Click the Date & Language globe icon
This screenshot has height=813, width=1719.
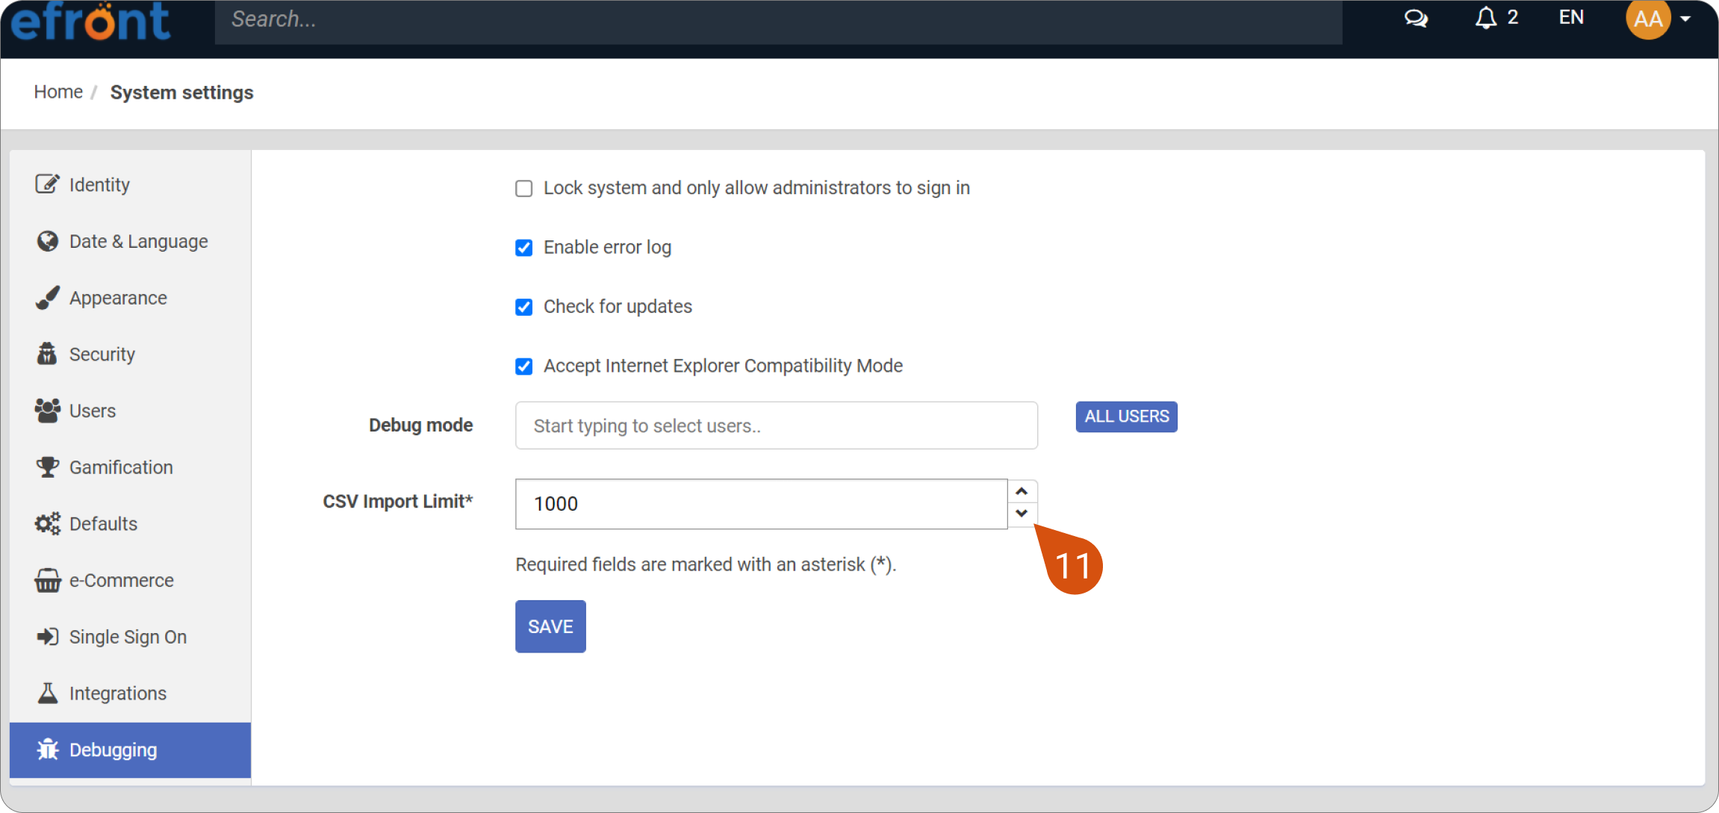[47, 241]
